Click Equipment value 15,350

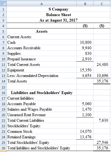[x=85, y=70]
